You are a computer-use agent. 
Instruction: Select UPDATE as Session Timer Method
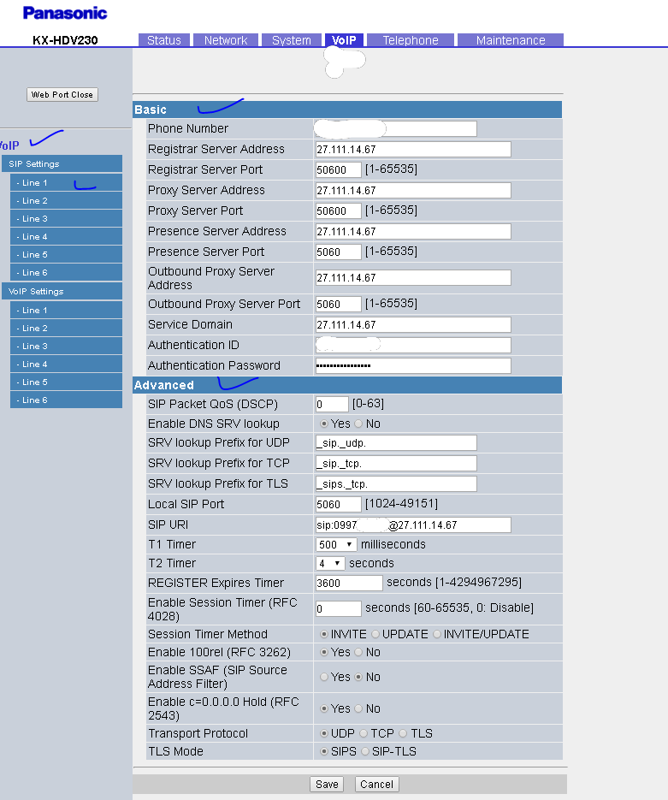376,634
